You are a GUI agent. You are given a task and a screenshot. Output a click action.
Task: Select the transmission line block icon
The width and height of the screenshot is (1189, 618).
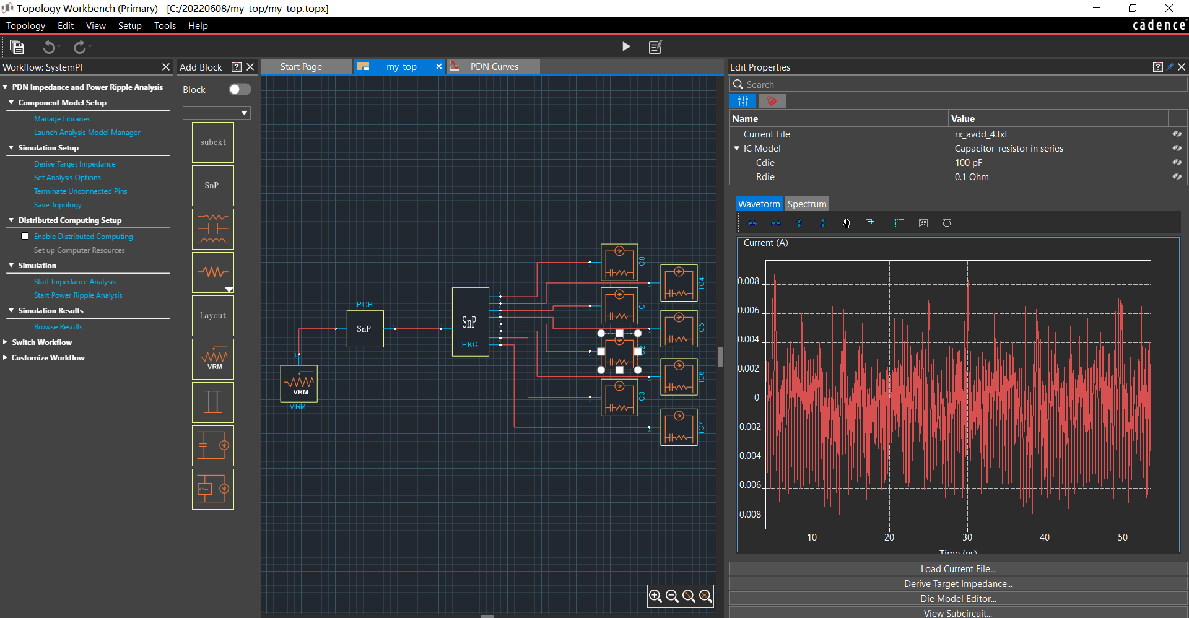point(213,403)
